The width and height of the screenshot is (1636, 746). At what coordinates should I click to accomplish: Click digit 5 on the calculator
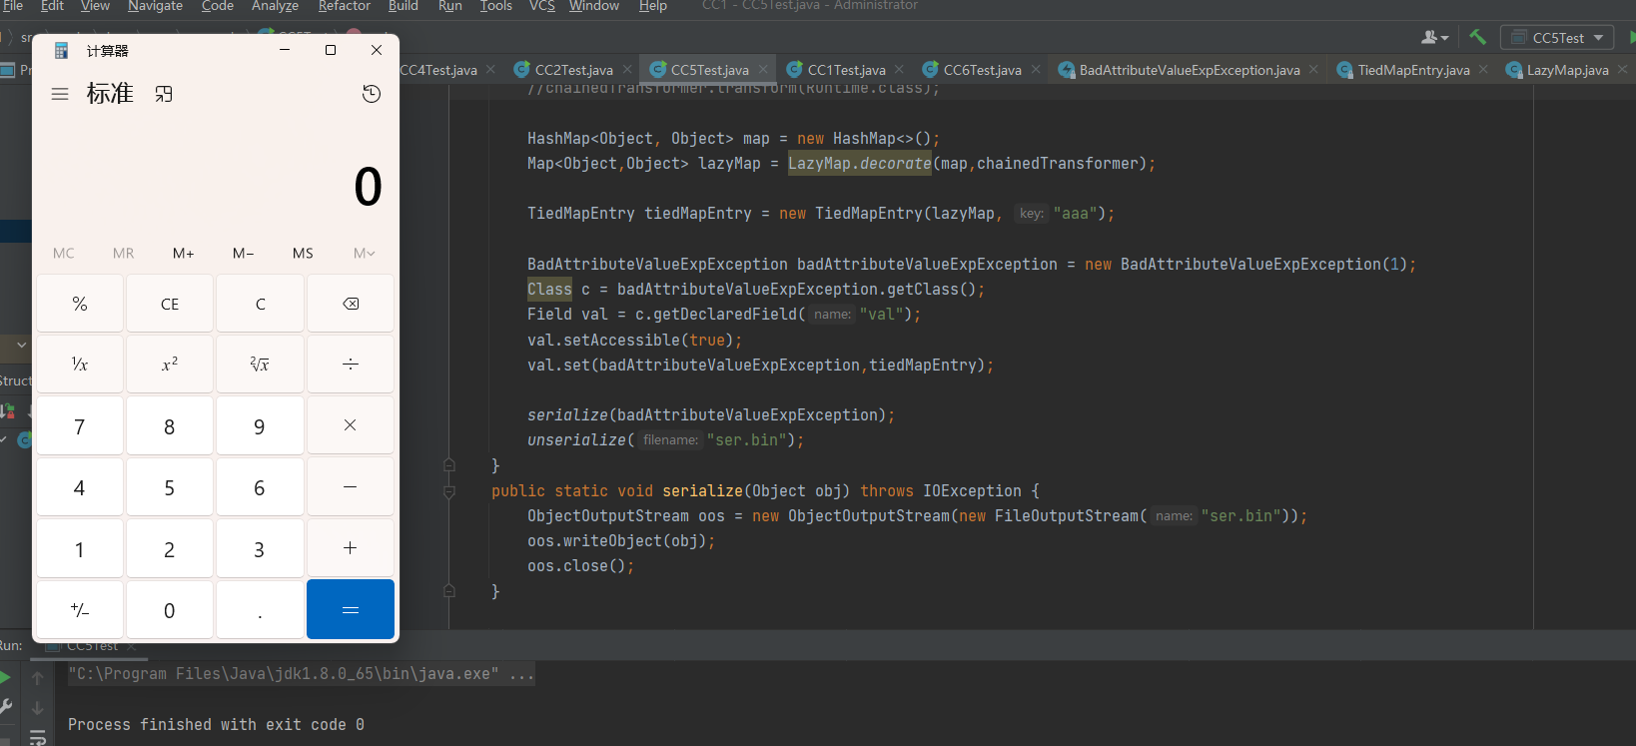click(x=170, y=487)
